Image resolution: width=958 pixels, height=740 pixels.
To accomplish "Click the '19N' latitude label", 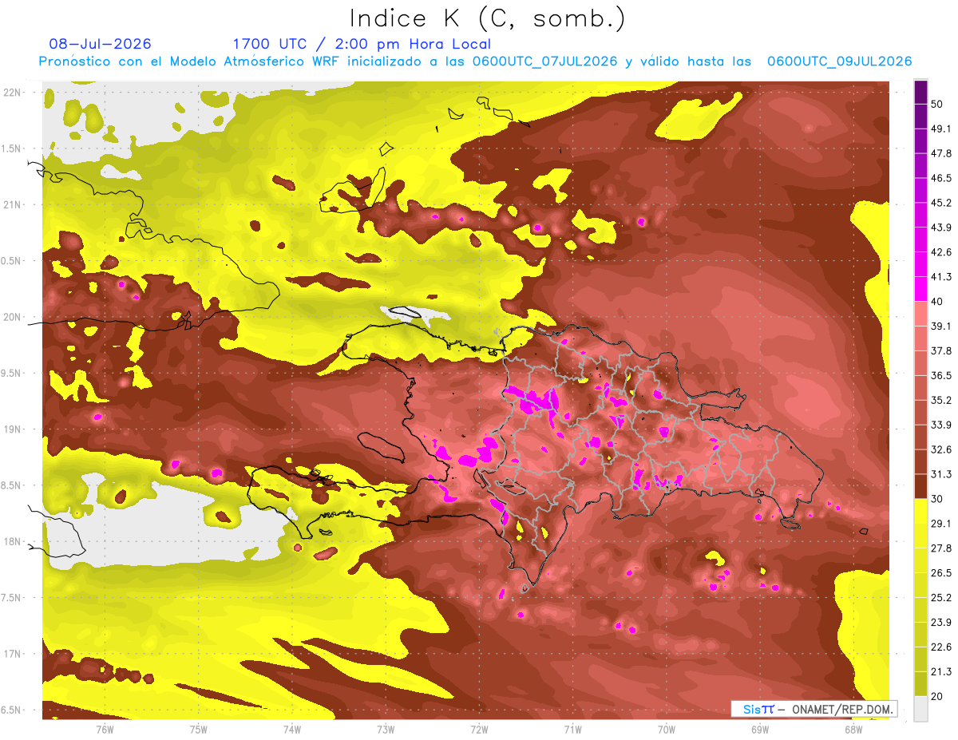I will (x=13, y=429).
